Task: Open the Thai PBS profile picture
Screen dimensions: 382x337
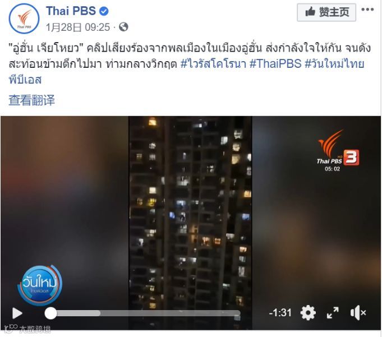Action: point(24,19)
